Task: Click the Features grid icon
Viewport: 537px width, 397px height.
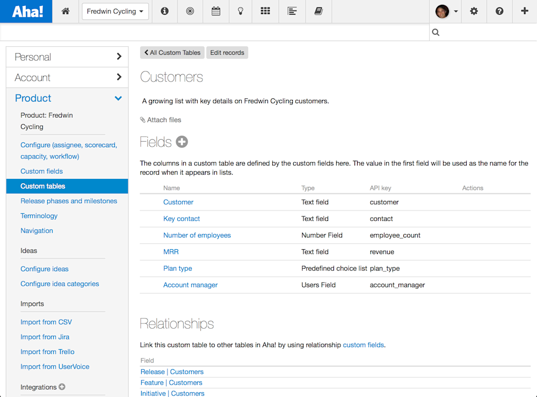Action: tap(265, 11)
